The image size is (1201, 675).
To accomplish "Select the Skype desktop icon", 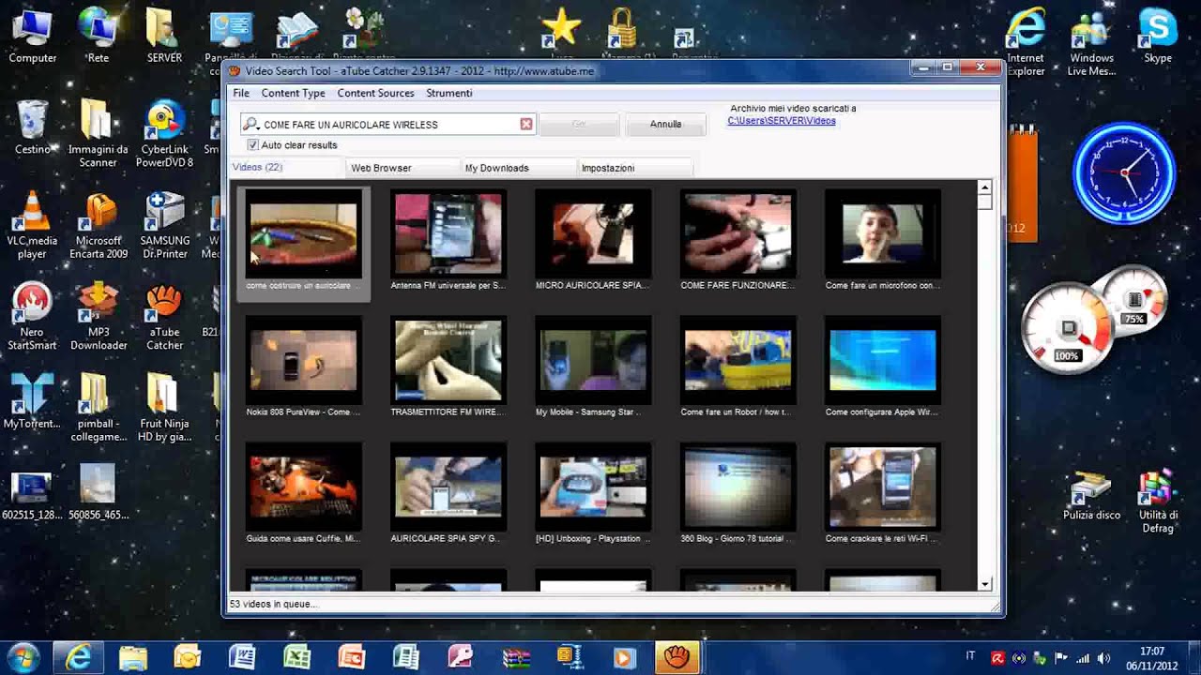I will pos(1158,36).
